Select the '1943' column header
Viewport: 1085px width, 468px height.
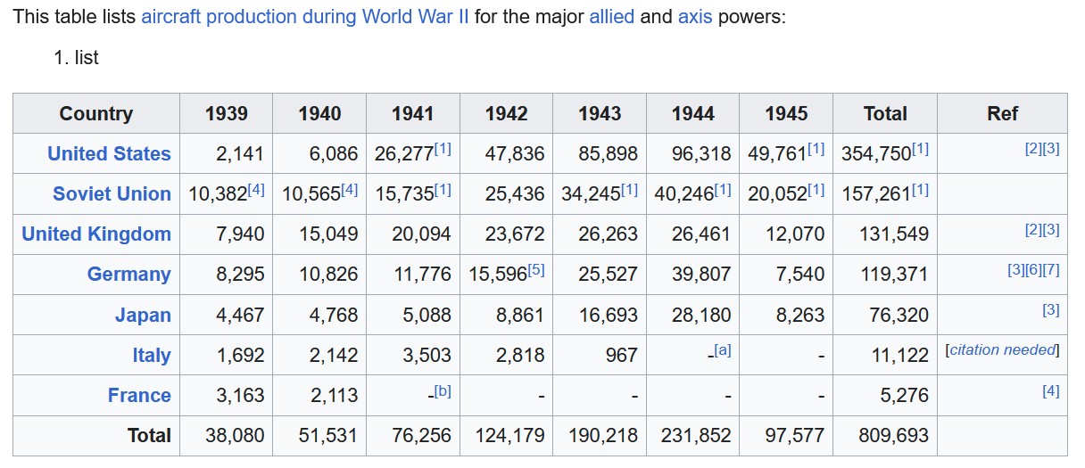600,113
